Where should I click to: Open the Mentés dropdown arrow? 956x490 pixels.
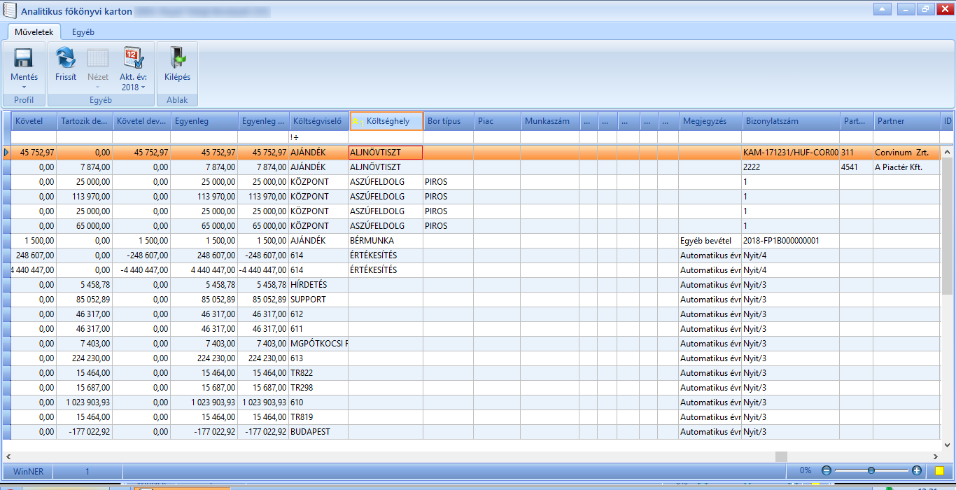tap(24, 87)
